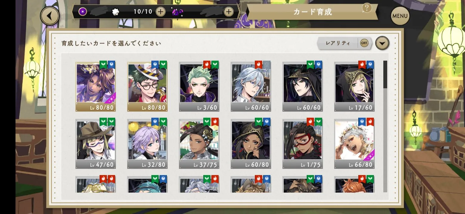The image size is (465, 214).
Task: Select the レアリティ sort label
Action: 338,43
